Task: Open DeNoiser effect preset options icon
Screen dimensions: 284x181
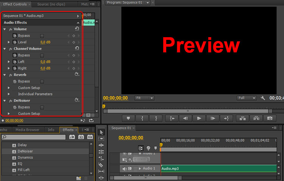Action: coord(77,100)
